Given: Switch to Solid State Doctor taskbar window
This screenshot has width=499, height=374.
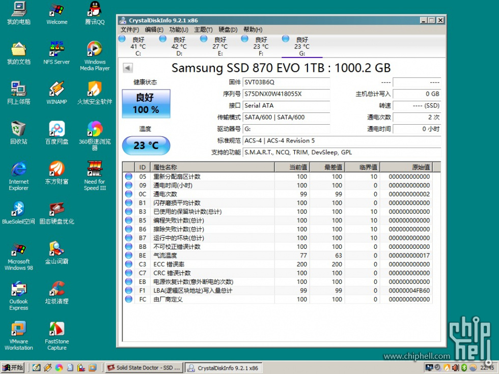Looking at the screenshot, I should coord(145,367).
